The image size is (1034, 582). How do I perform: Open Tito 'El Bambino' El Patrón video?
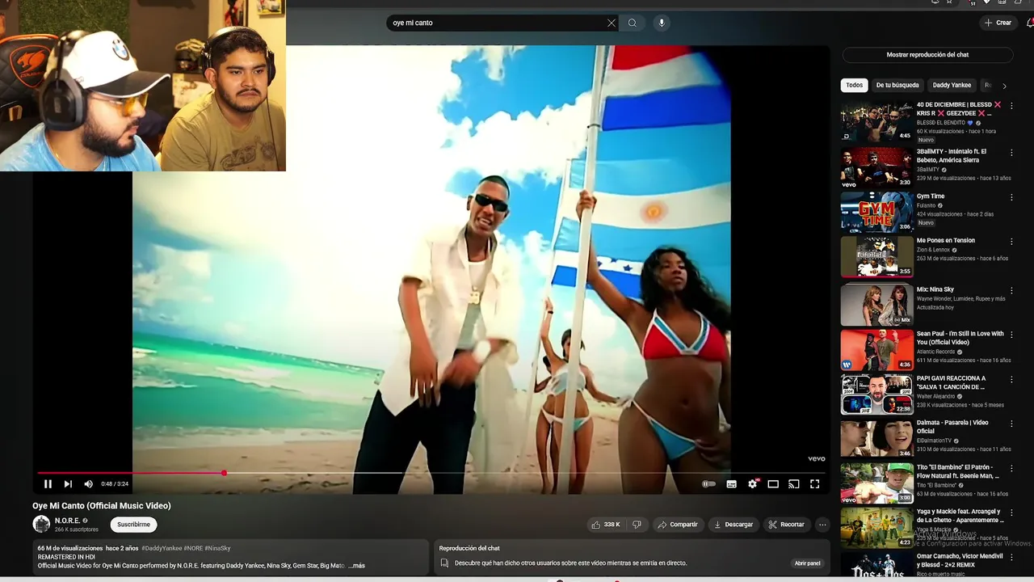click(876, 483)
